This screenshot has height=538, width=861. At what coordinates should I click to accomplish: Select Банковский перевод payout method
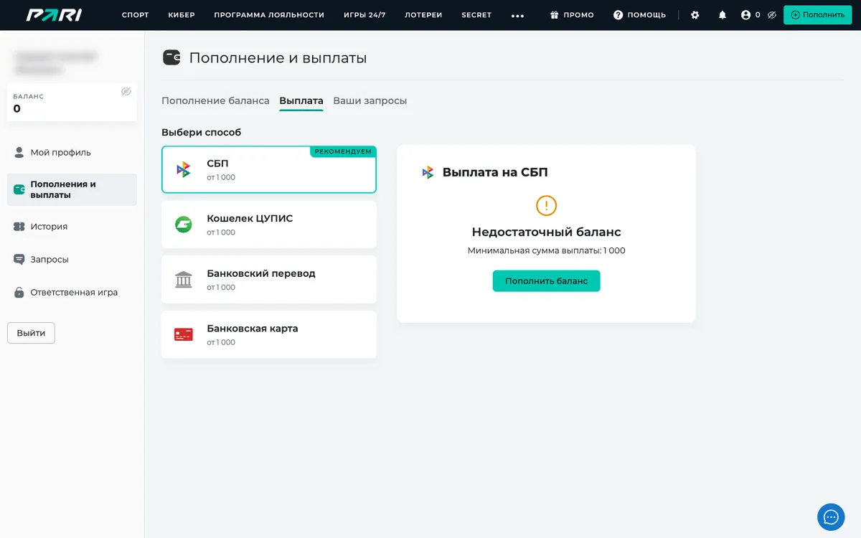coord(269,280)
